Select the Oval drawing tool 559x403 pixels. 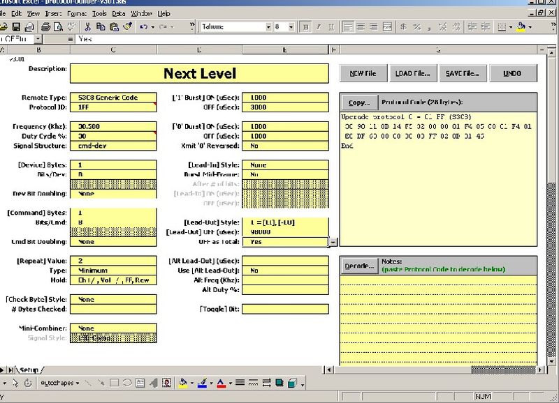pyautogui.click(x=127, y=383)
